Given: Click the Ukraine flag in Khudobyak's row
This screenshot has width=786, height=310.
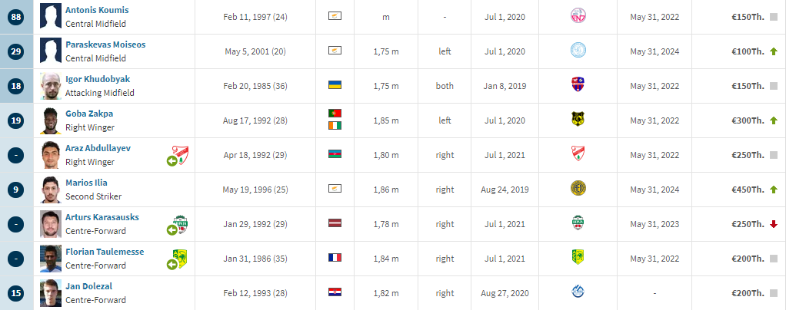Looking at the screenshot, I should [335, 85].
